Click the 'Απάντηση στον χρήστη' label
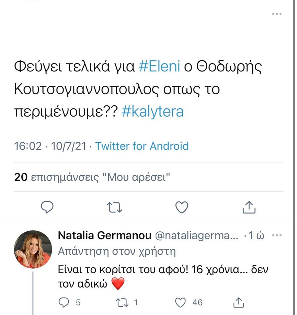The width and height of the screenshot is (297, 315). point(117,252)
